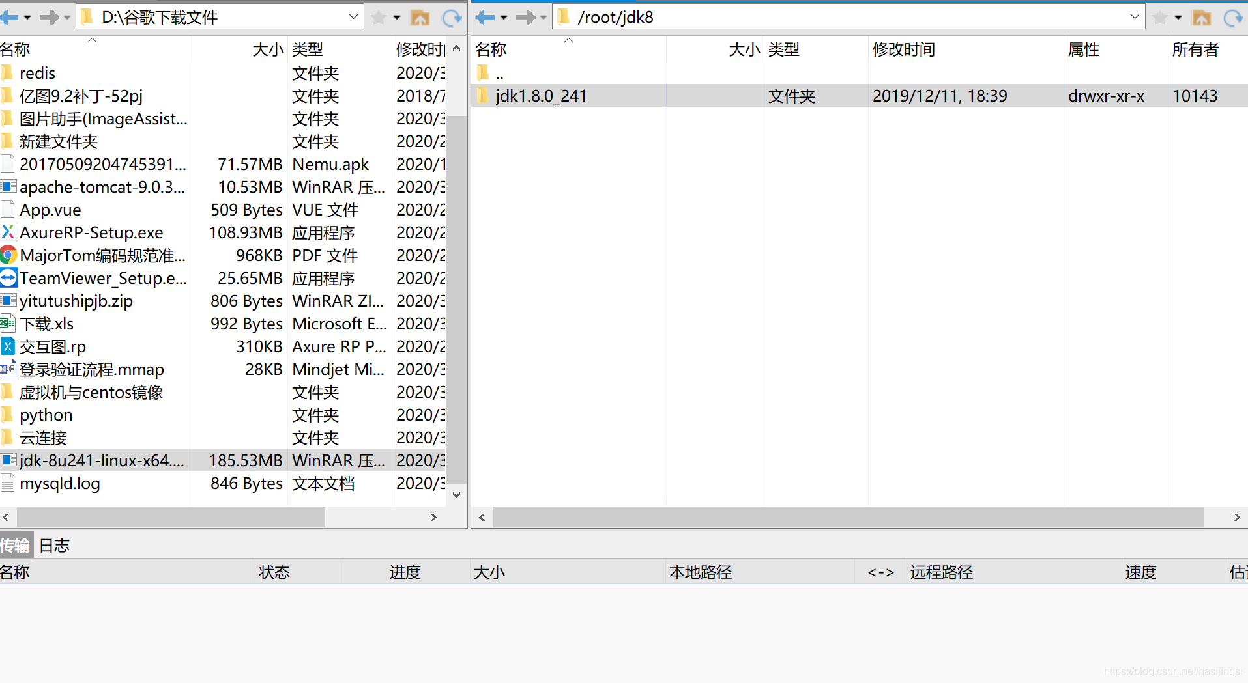Open local bookmark dropdown arrow
This screenshot has width=1248, height=683.
point(397,18)
